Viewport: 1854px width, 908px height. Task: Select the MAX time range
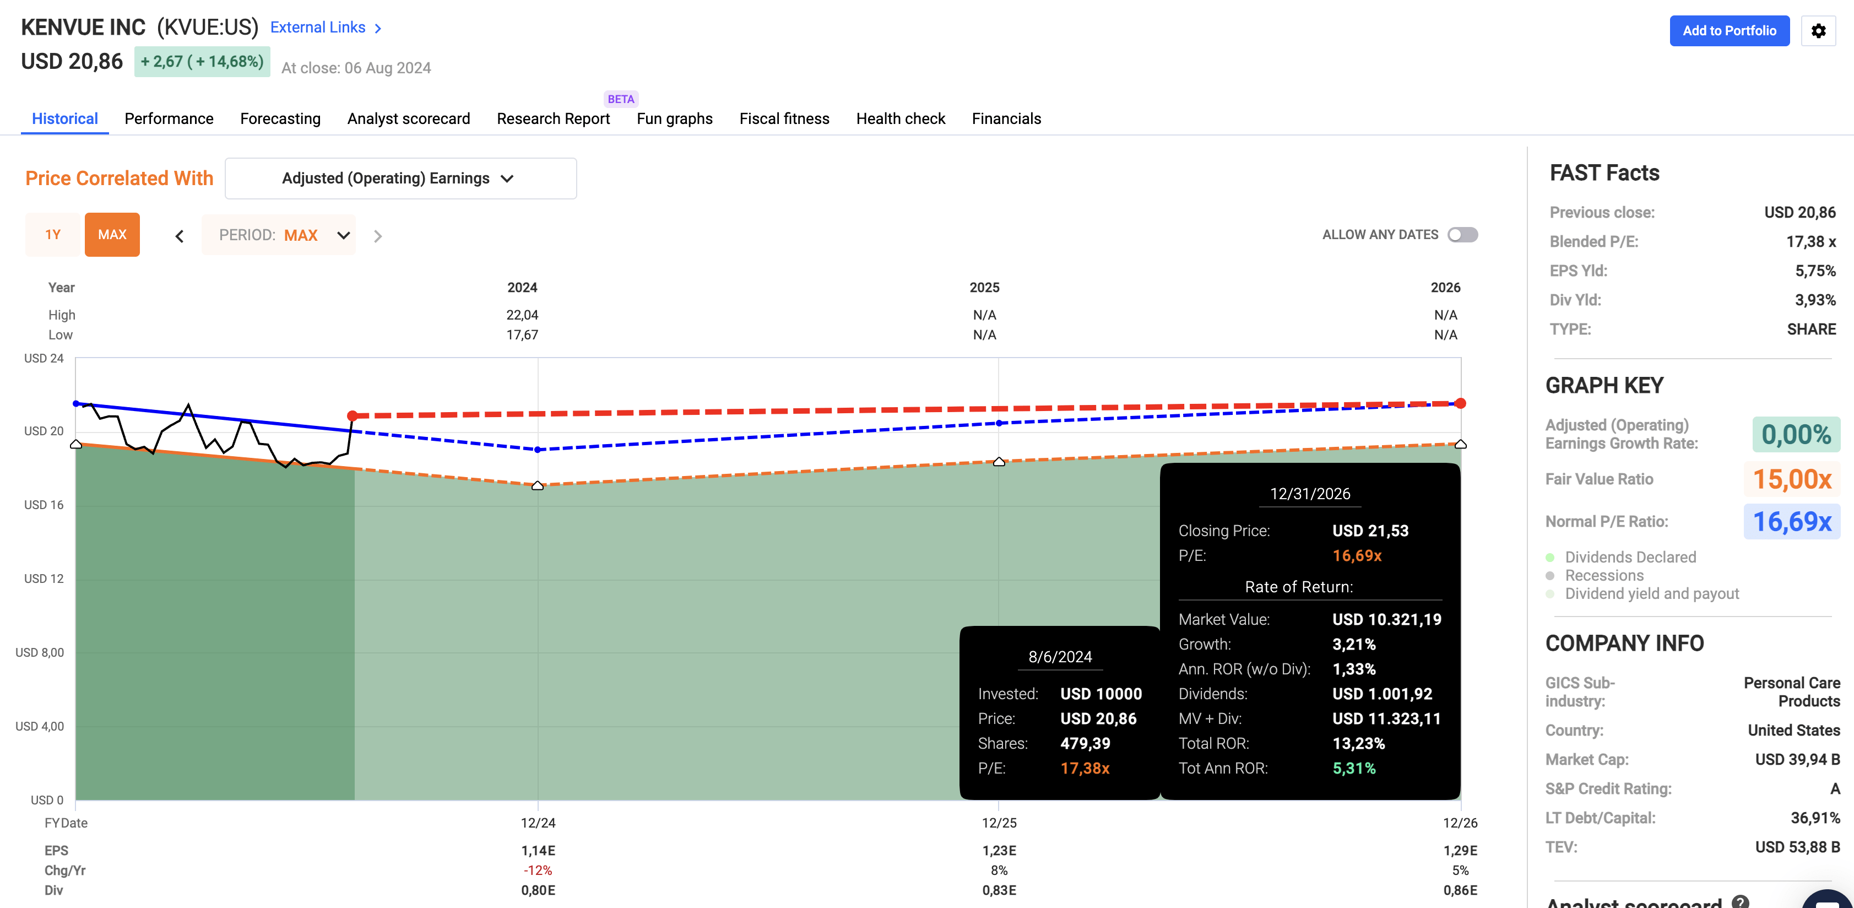click(x=112, y=234)
